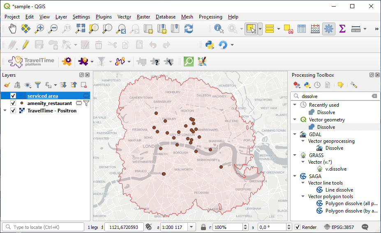Open Processing Toolbox history clock icon
The image size is (381, 233).
[317, 85]
